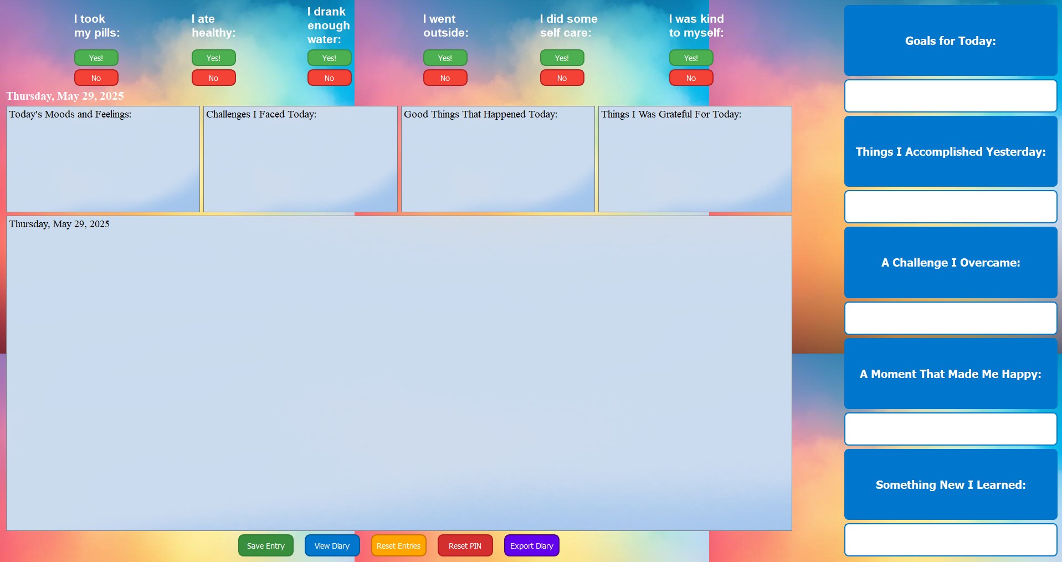Click the Reset PIN button
Viewport: 1062px width, 562px height.
pos(465,546)
